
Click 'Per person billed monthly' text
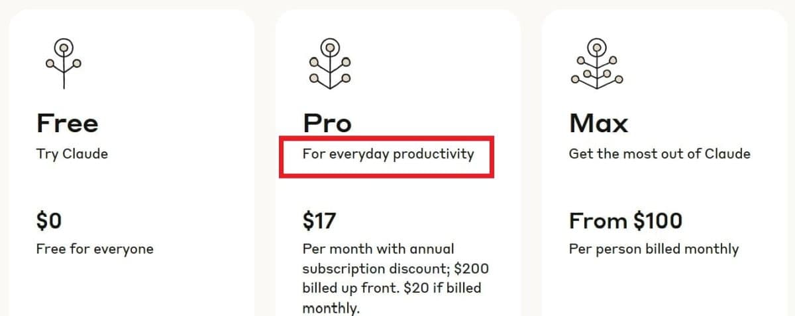tap(653, 249)
